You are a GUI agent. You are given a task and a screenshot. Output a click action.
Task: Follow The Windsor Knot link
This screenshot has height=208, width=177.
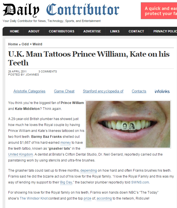pos(34,198)
